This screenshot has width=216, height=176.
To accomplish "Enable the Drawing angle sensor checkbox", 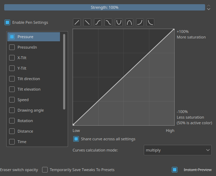I will tap(12, 110).
